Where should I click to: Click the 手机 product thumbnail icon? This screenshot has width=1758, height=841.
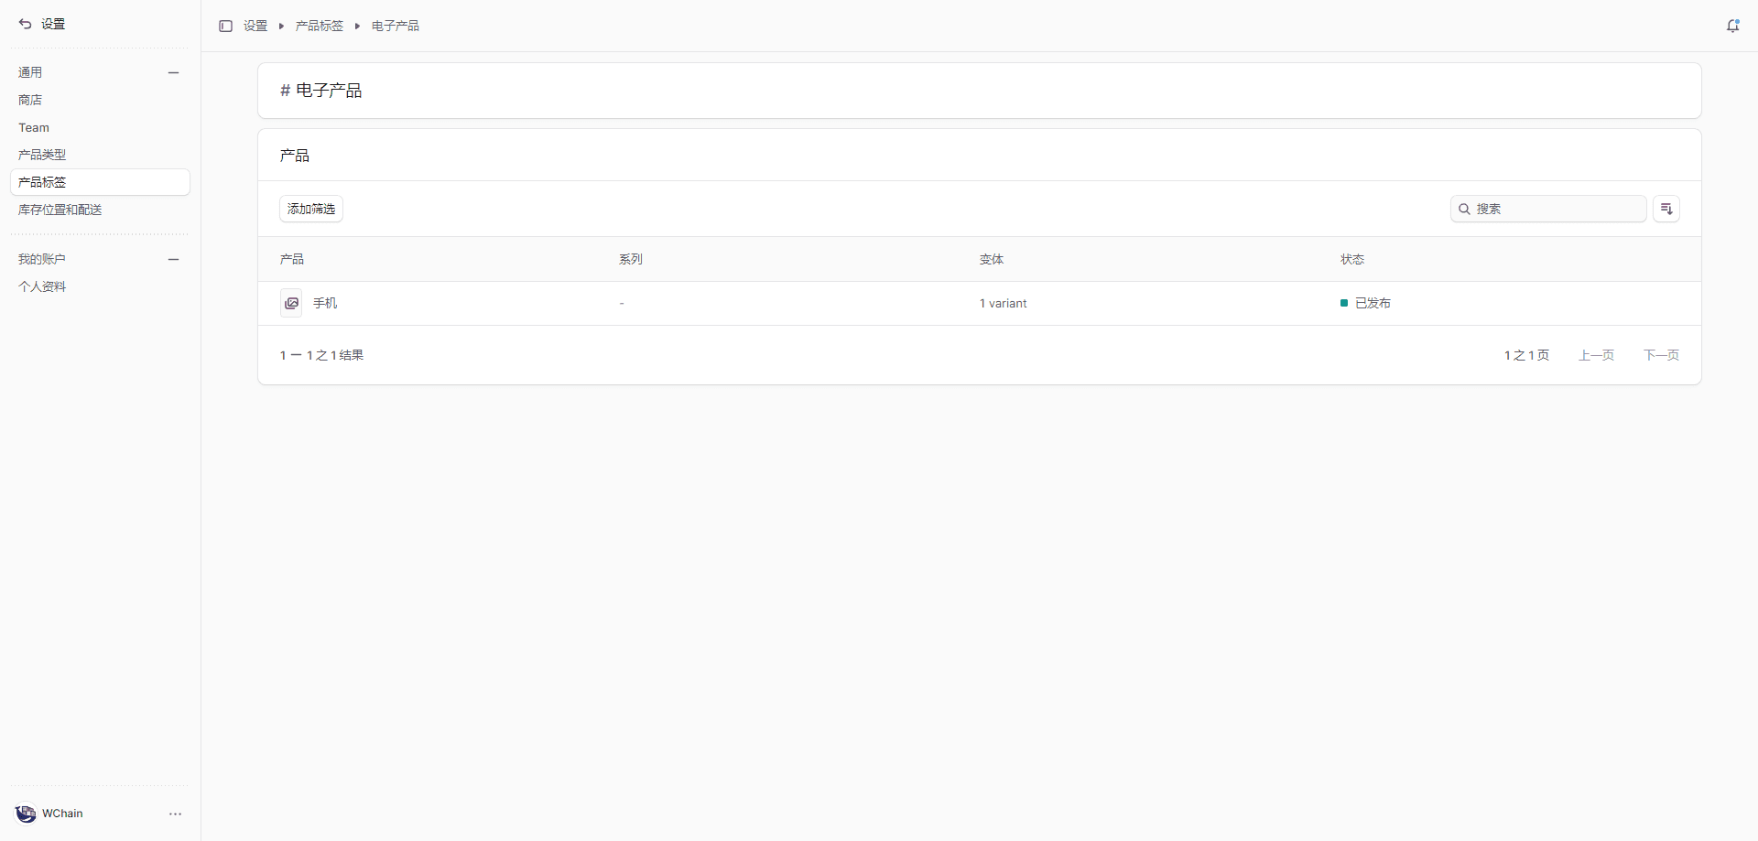(291, 303)
